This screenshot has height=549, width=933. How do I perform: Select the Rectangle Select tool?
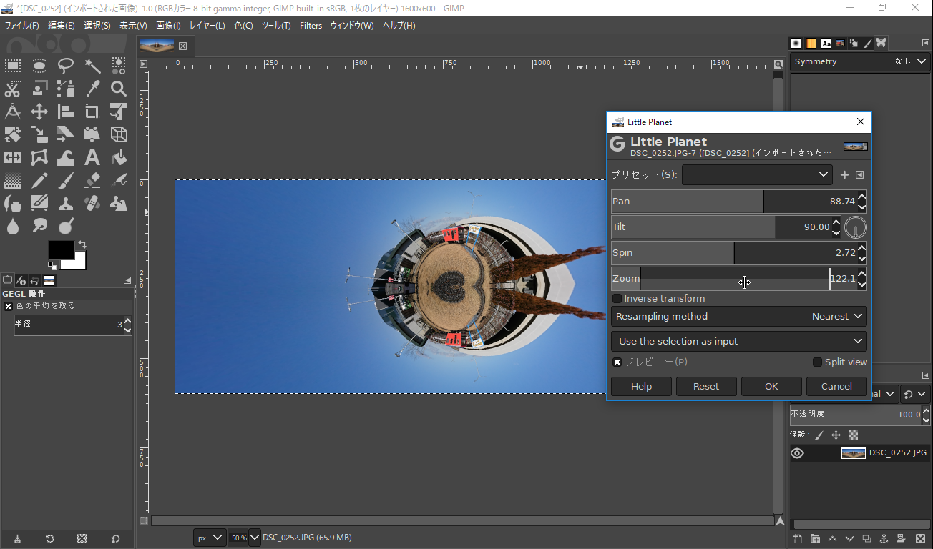click(13, 66)
